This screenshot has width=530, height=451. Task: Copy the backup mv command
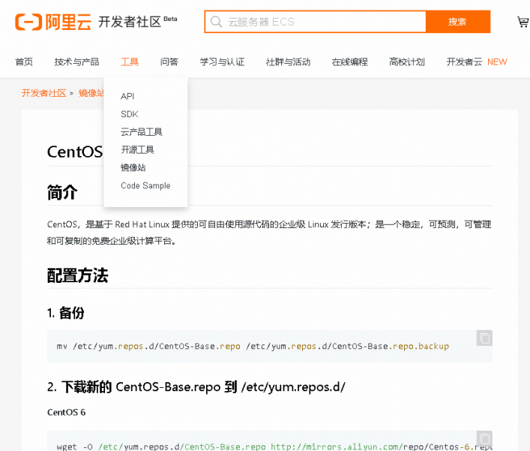click(x=484, y=338)
